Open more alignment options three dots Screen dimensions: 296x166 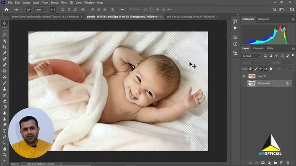(123, 9)
